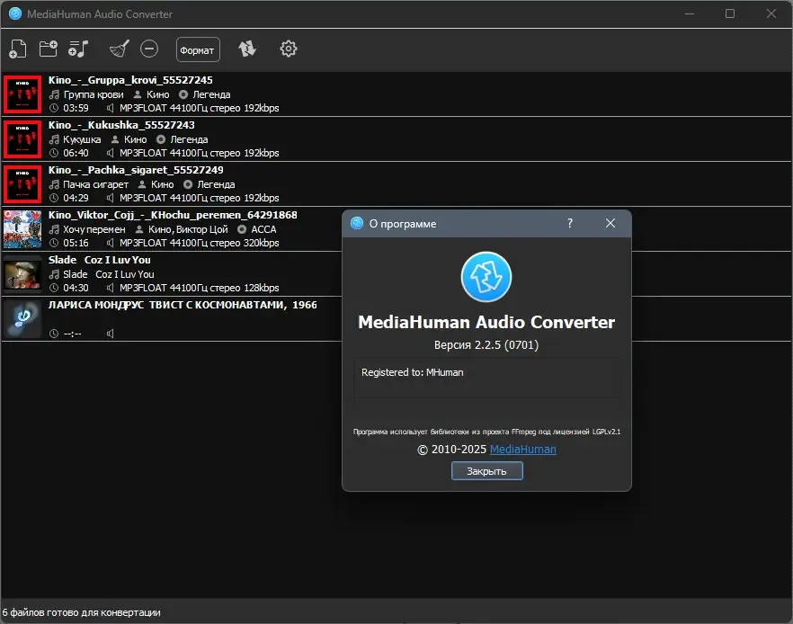This screenshot has width=793, height=624.
Task: Select the Kino_-_Gruppa_krovi track row
Action: pyautogui.click(x=180, y=94)
